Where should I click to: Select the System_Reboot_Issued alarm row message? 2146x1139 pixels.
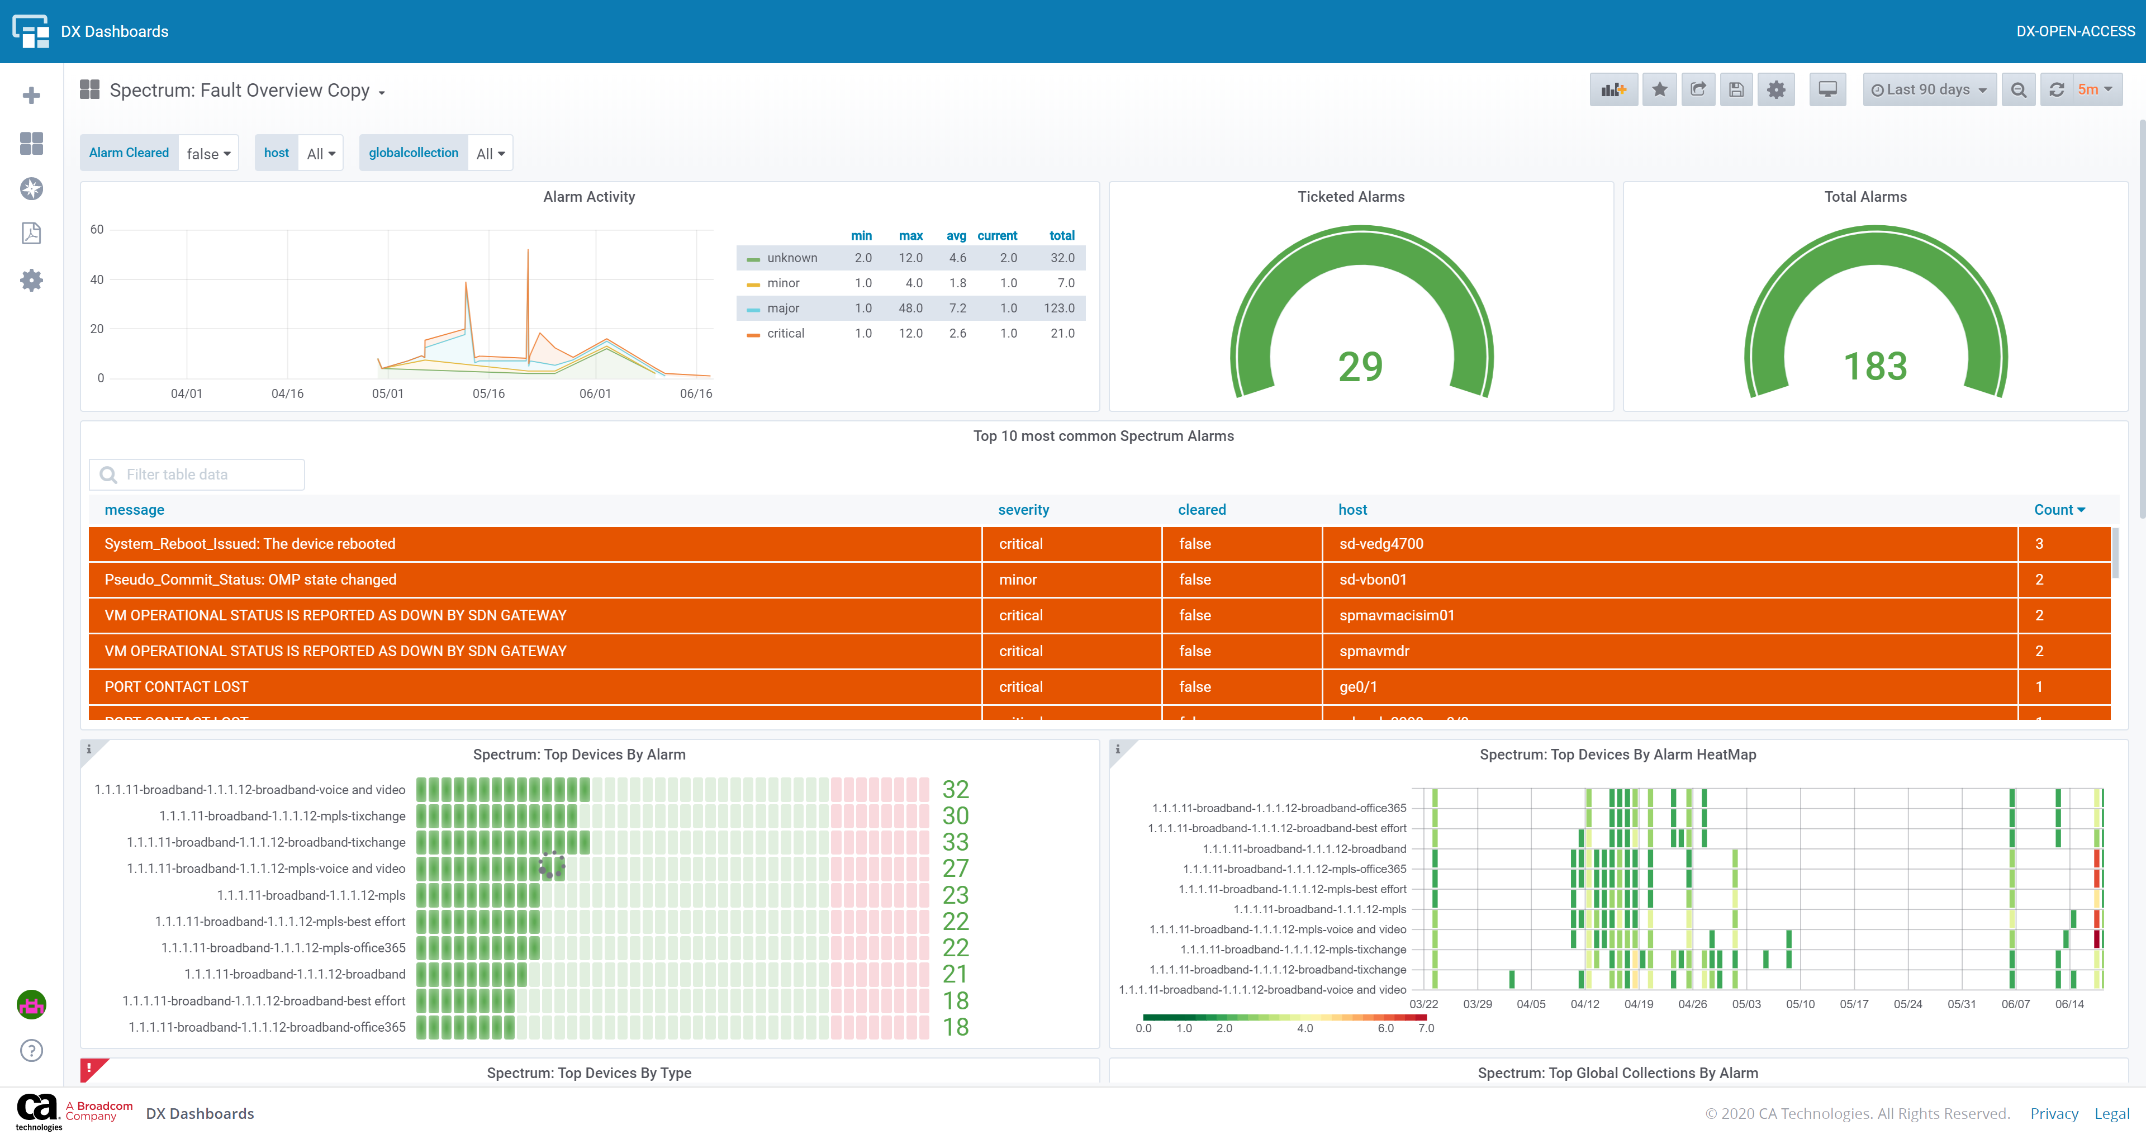point(250,544)
